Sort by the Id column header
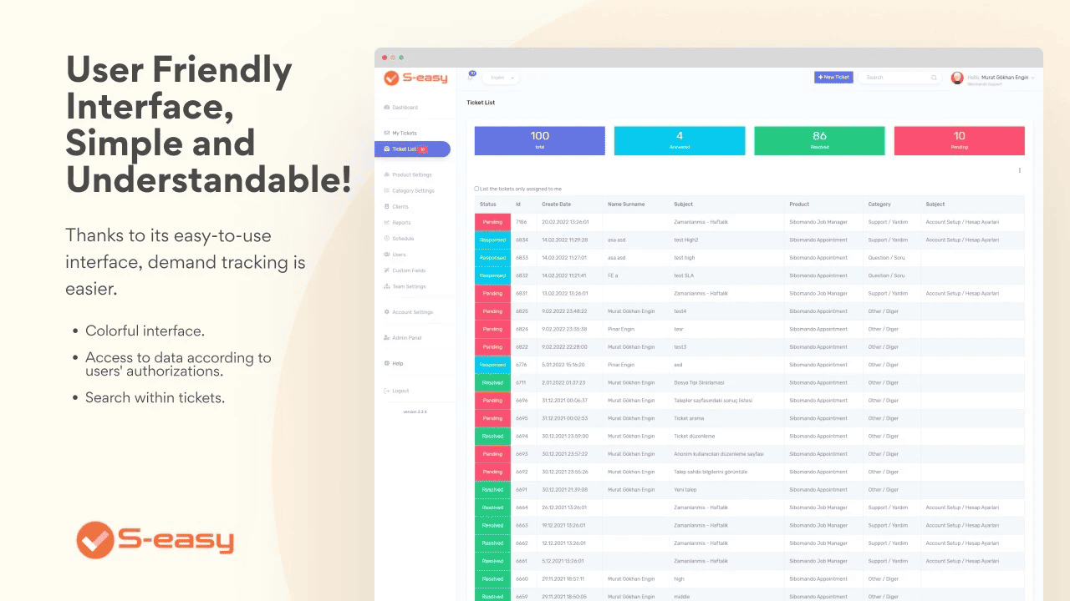This screenshot has height=601, width=1070. click(518, 205)
